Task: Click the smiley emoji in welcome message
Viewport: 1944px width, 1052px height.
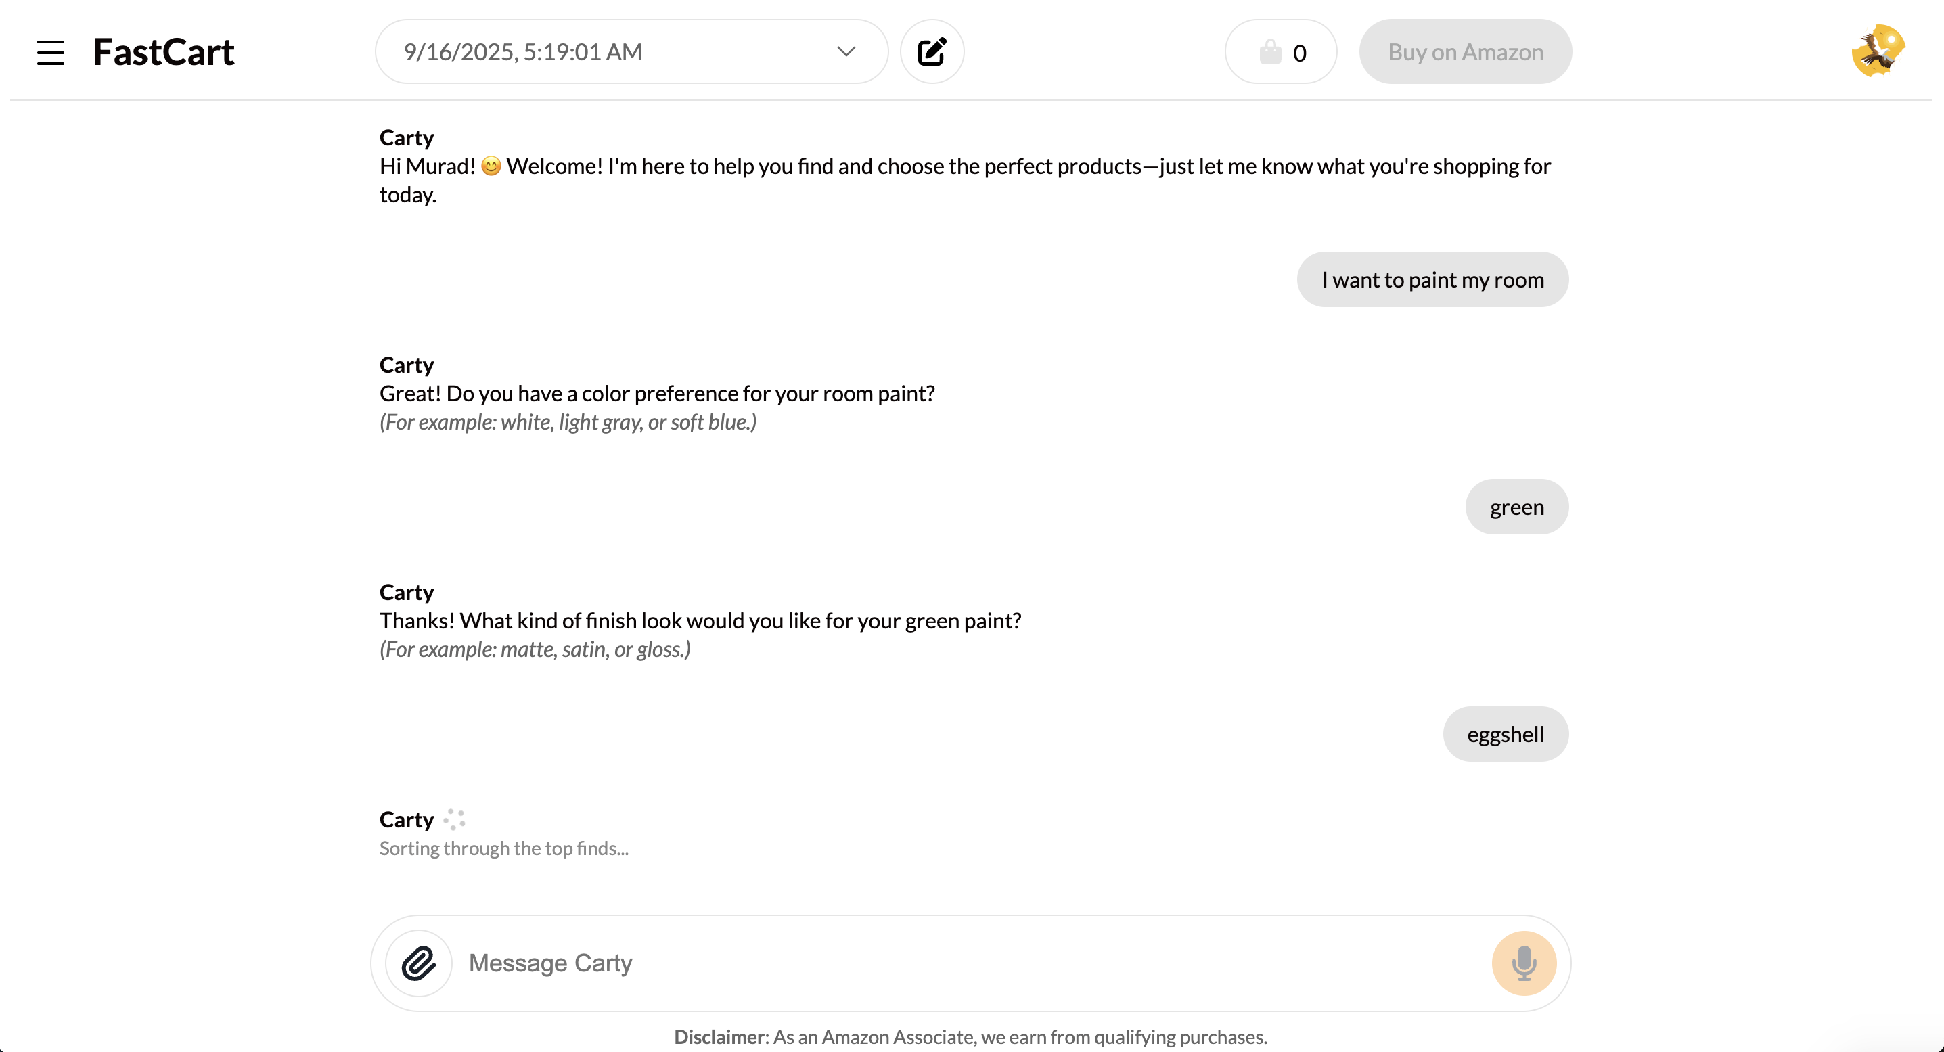Action: point(491,166)
